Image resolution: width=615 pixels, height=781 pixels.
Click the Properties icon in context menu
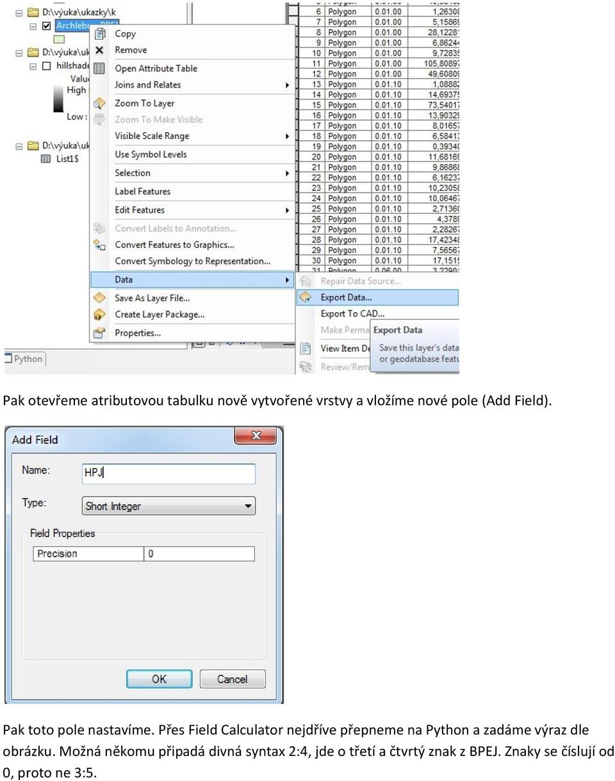[x=99, y=333]
